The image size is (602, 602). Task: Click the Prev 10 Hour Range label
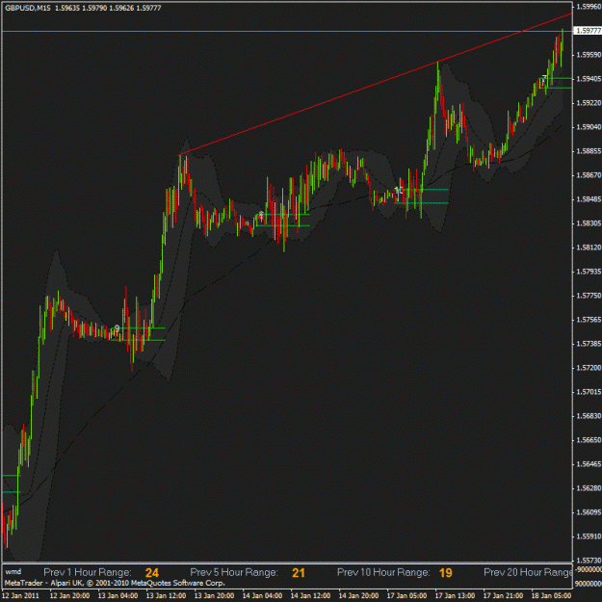[383, 572]
